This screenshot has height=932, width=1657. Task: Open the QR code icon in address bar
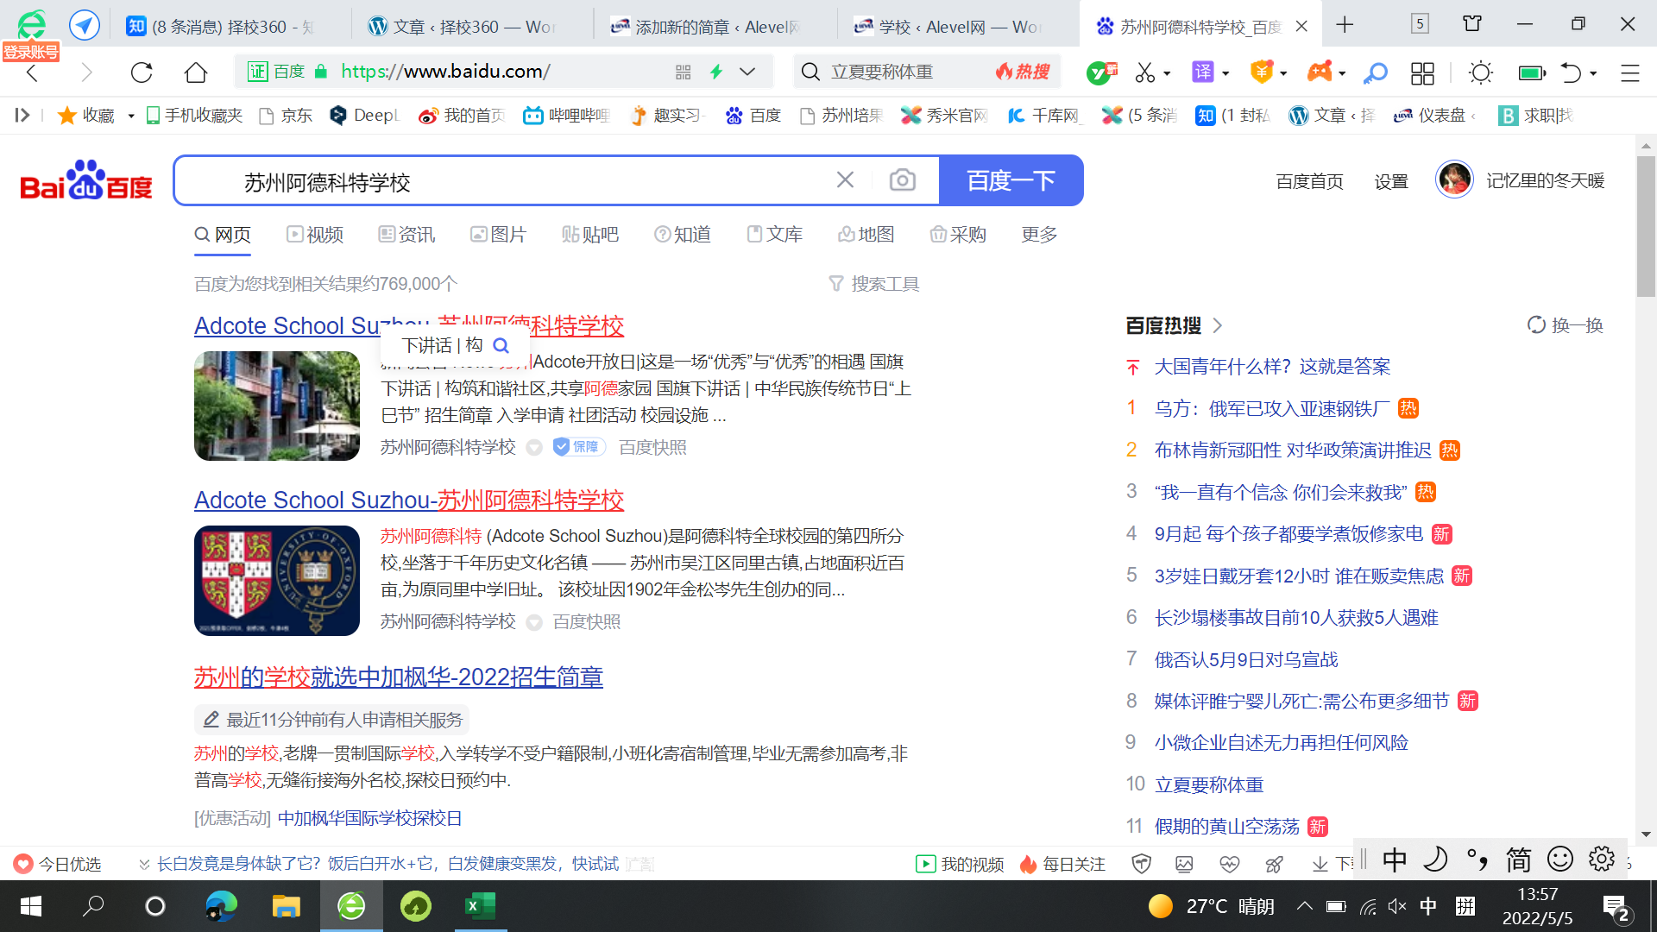pyautogui.click(x=683, y=72)
